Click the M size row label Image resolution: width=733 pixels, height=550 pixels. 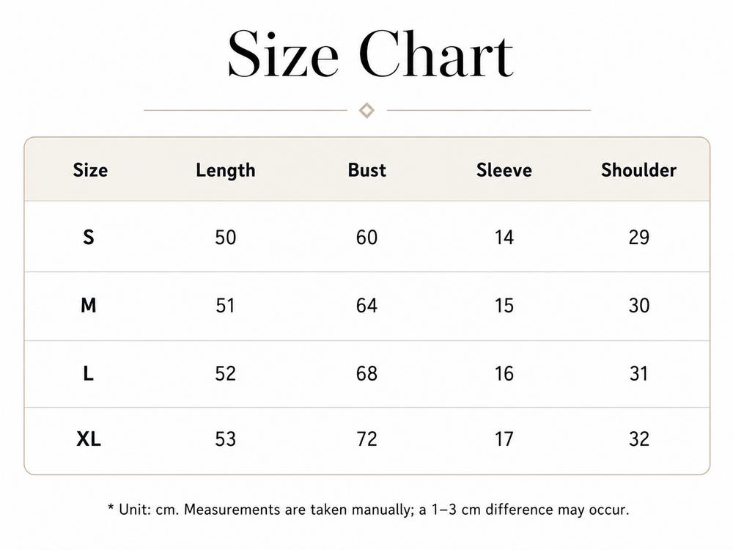89,305
